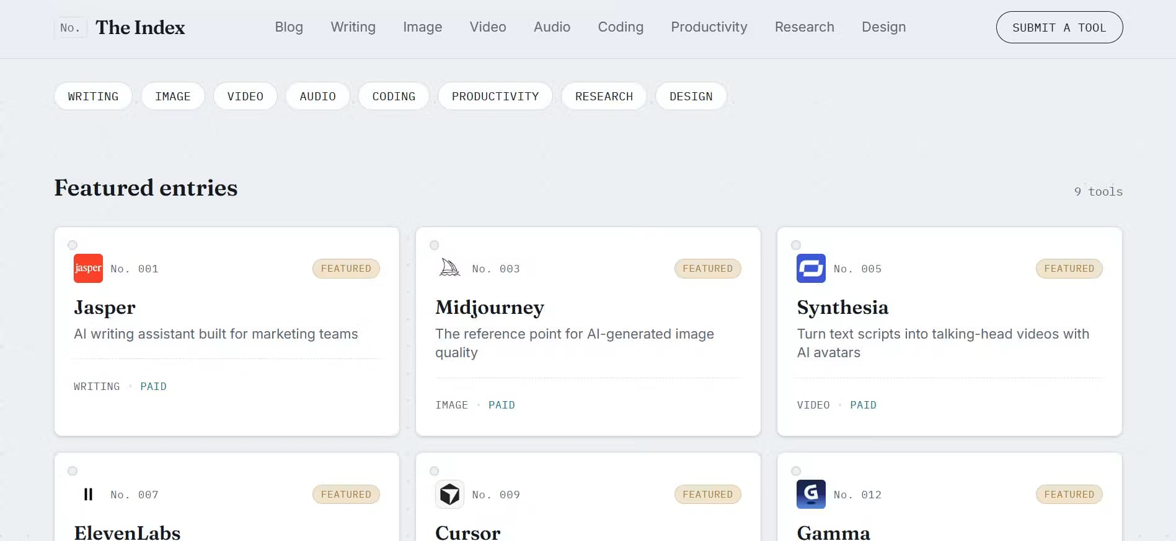Image resolution: width=1176 pixels, height=541 pixels.
Task: Filter by the RESEARCH category pill
Action: click(604, 96)
